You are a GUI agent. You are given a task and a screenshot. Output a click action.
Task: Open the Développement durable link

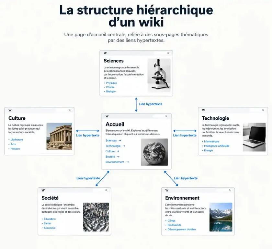tap(182, 229)
